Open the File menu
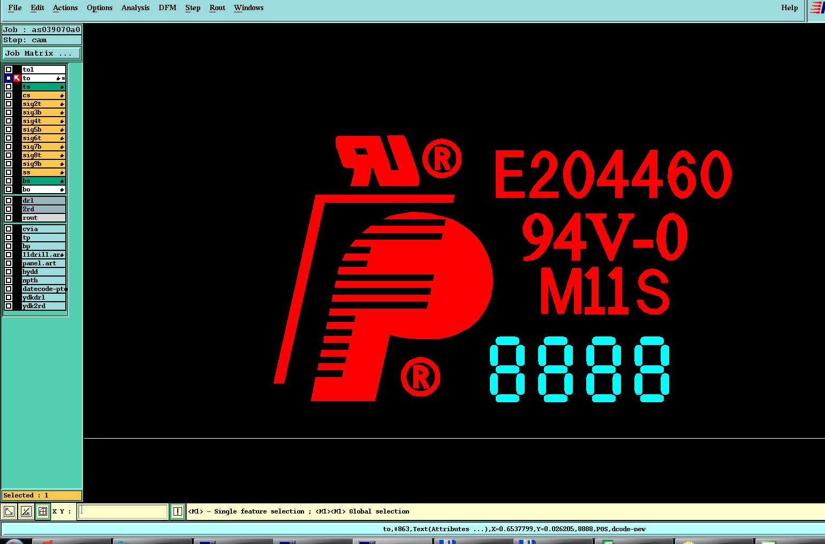Viewport: 825px width, 544px height. tap(15, 7)
